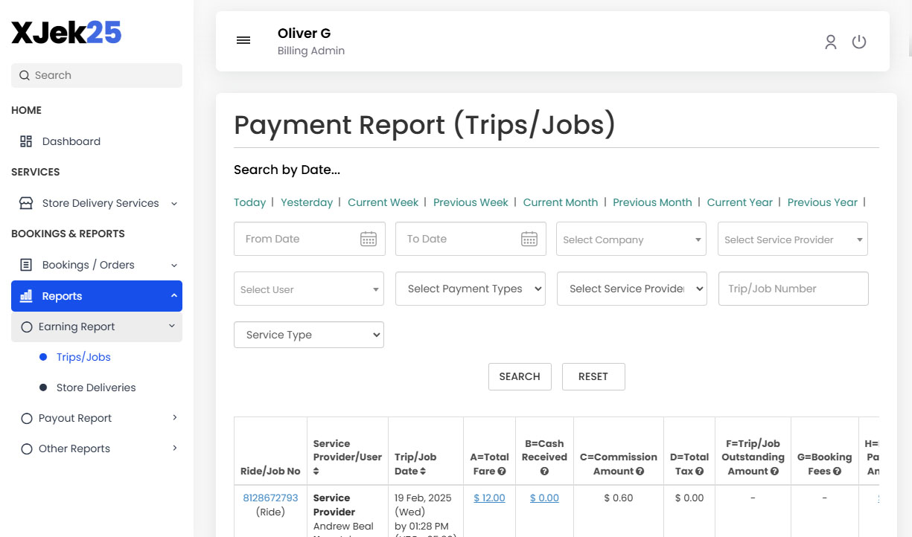912x537 pixels.
Task: Click the profile person icon
Action: 830,42
